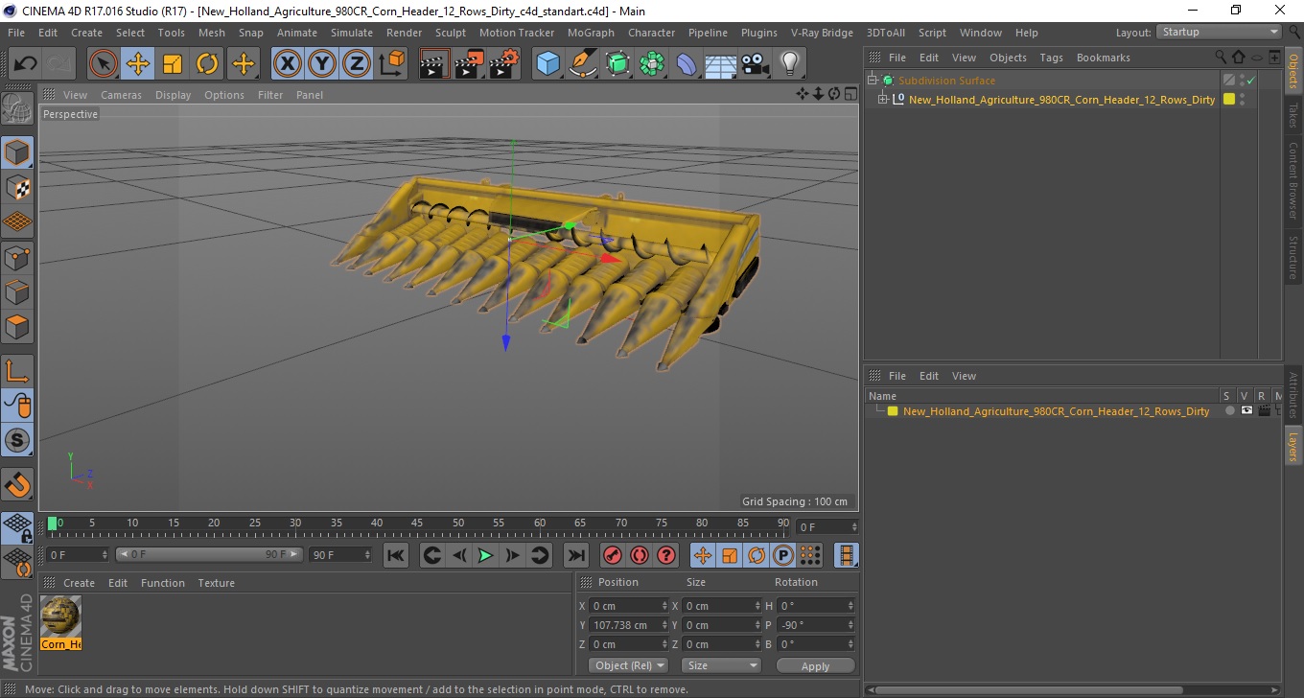Toggle Subdivision Surface enable checkmark
Image resolution: width=1304 pixels, height=698 pixels.
[x=1251, y=81]
